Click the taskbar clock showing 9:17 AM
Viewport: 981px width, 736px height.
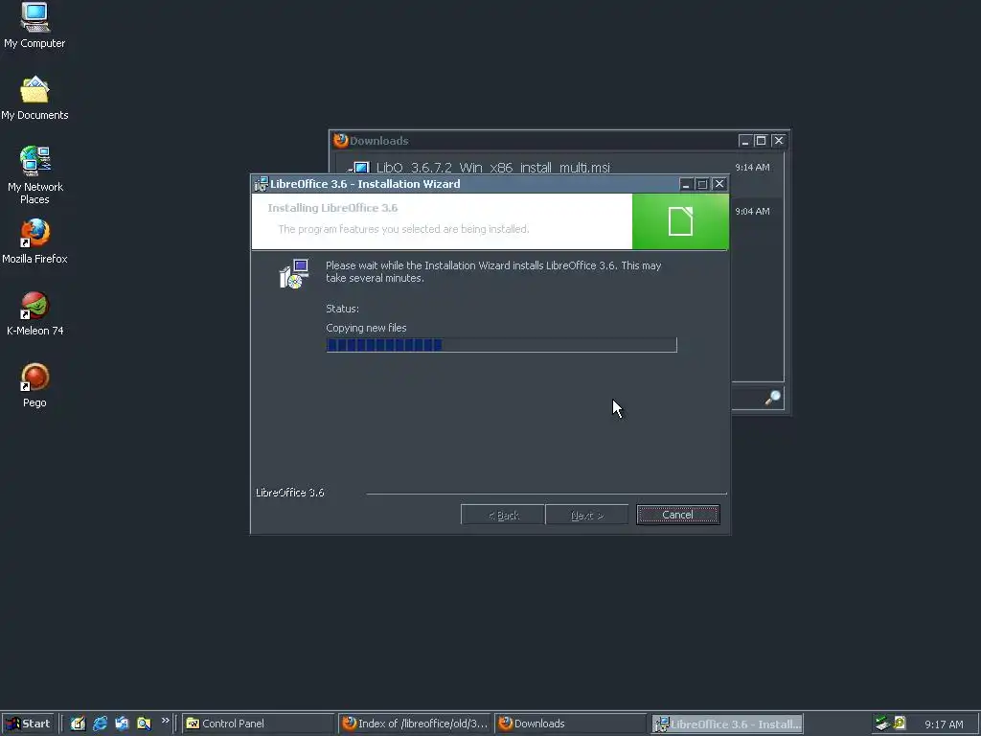coord(944,724)
